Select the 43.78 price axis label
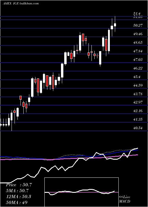 click(138, 94)
